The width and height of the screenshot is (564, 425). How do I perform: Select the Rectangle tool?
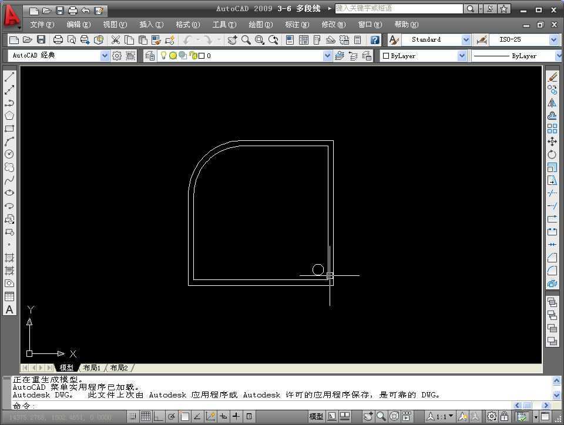[9, 129]
